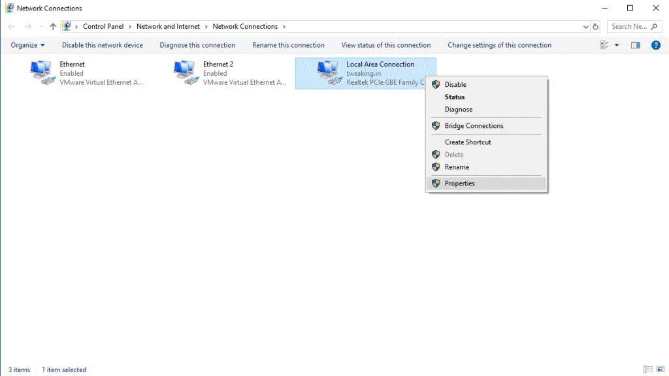
Task: Expand chevron after Control Panel breadcrumb
Action: 130,26
